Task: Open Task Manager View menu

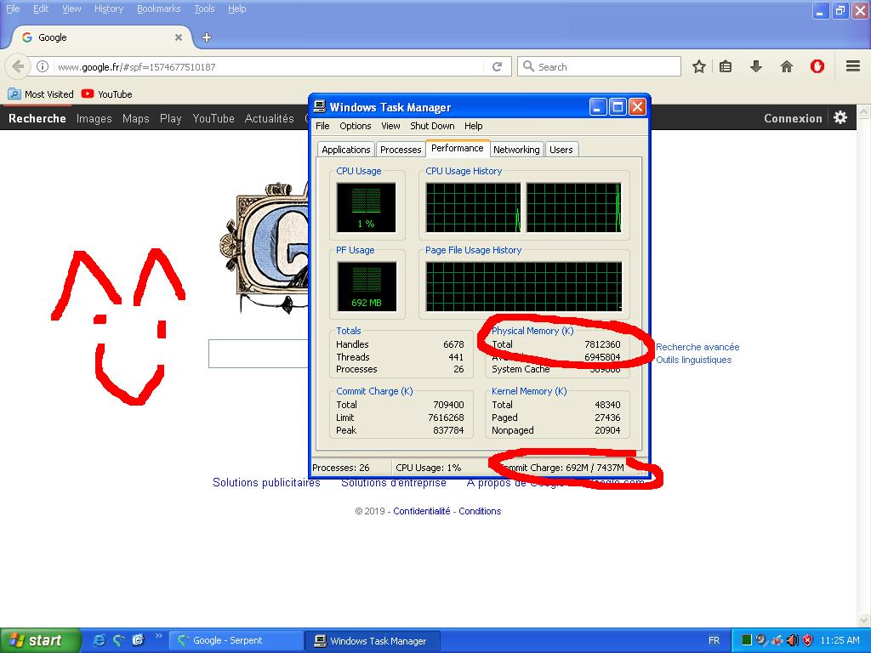Action: coord(390,126)
